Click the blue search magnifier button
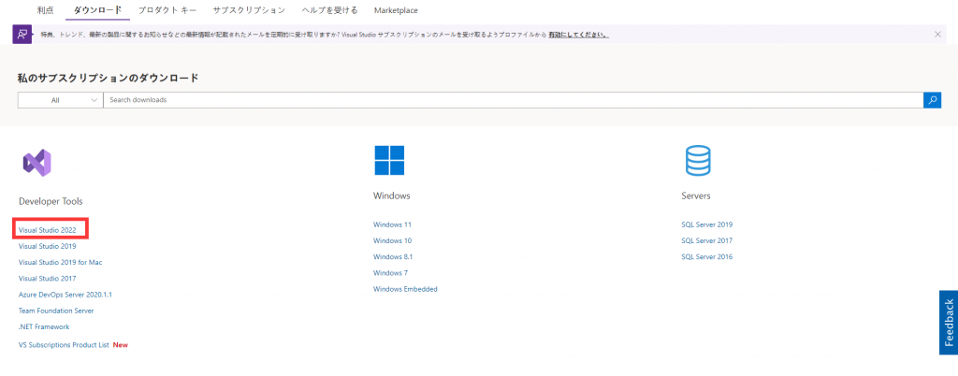The image size is (958, 376). (932, 100)
